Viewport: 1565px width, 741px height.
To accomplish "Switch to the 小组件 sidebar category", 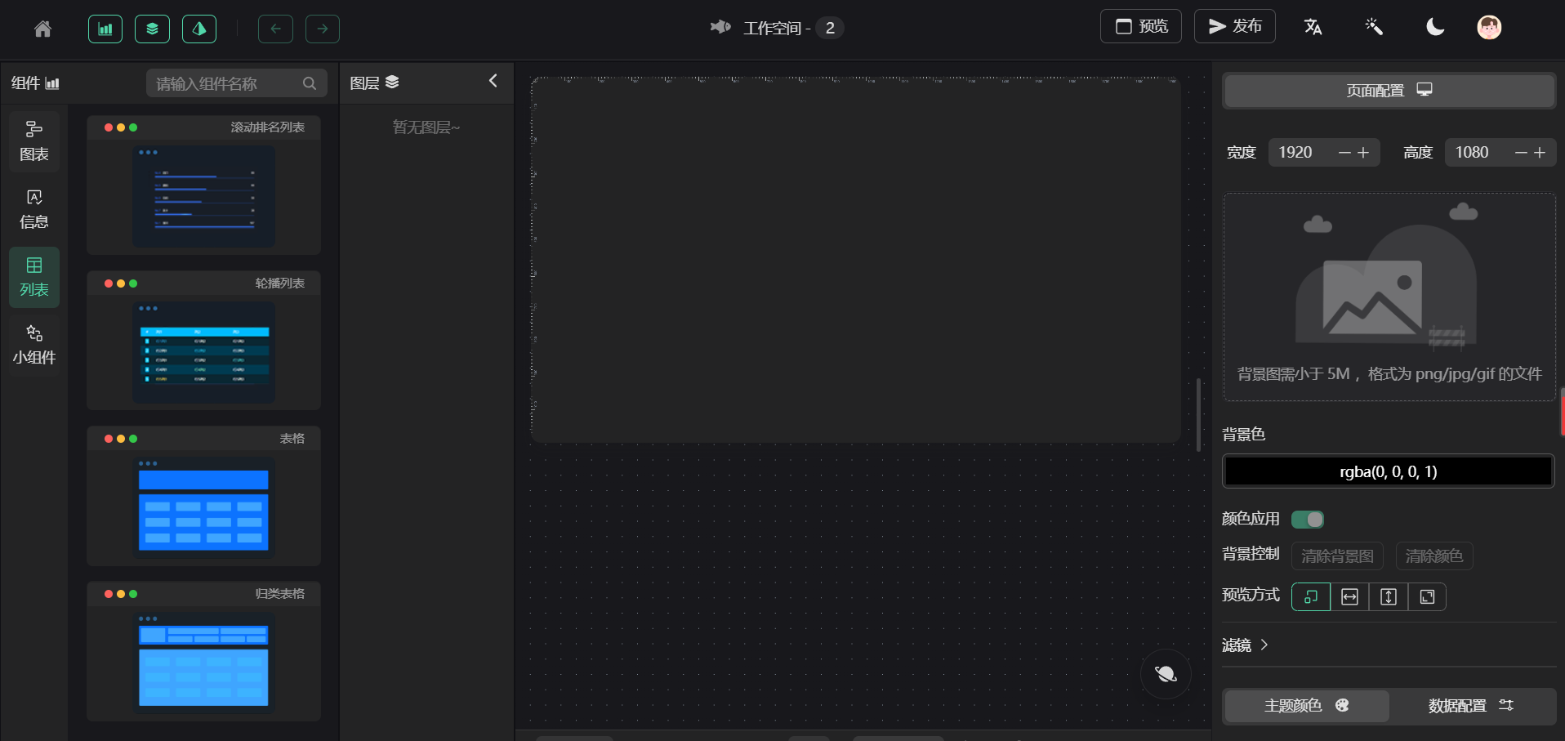I will [33, 344].
